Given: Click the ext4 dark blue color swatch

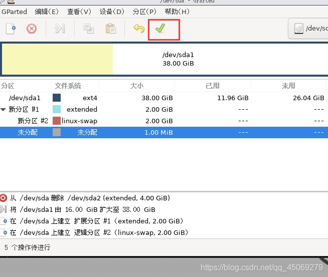Looking at the screenshot, I should tap(57, 98).
